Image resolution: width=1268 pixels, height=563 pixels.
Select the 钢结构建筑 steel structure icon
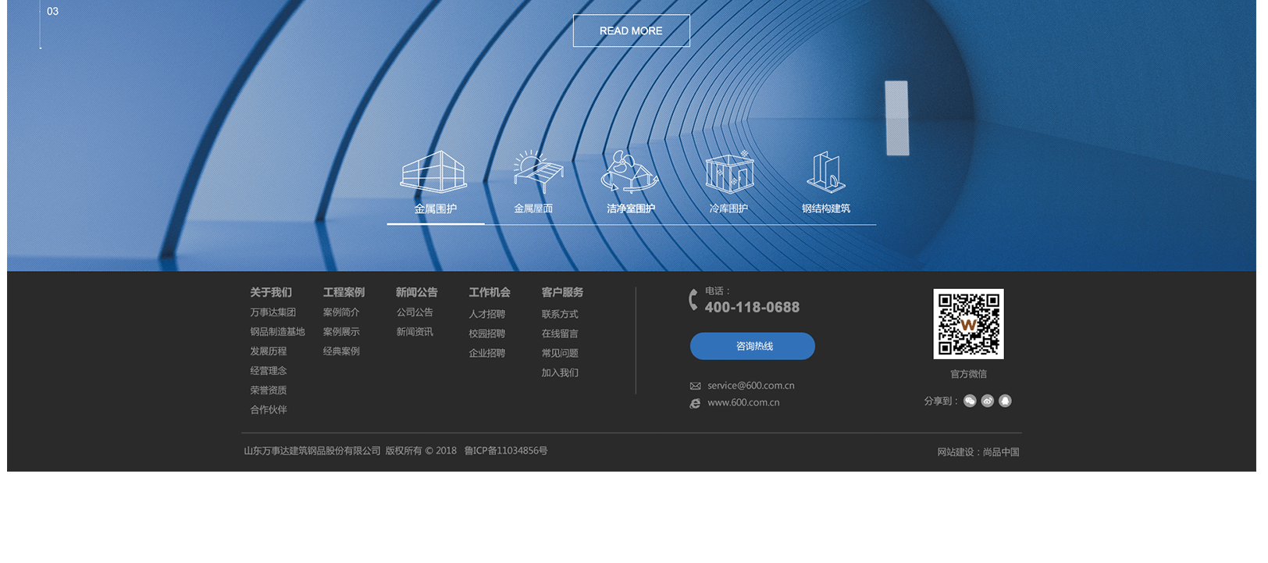pyautogui.click(x=826, y=172)
